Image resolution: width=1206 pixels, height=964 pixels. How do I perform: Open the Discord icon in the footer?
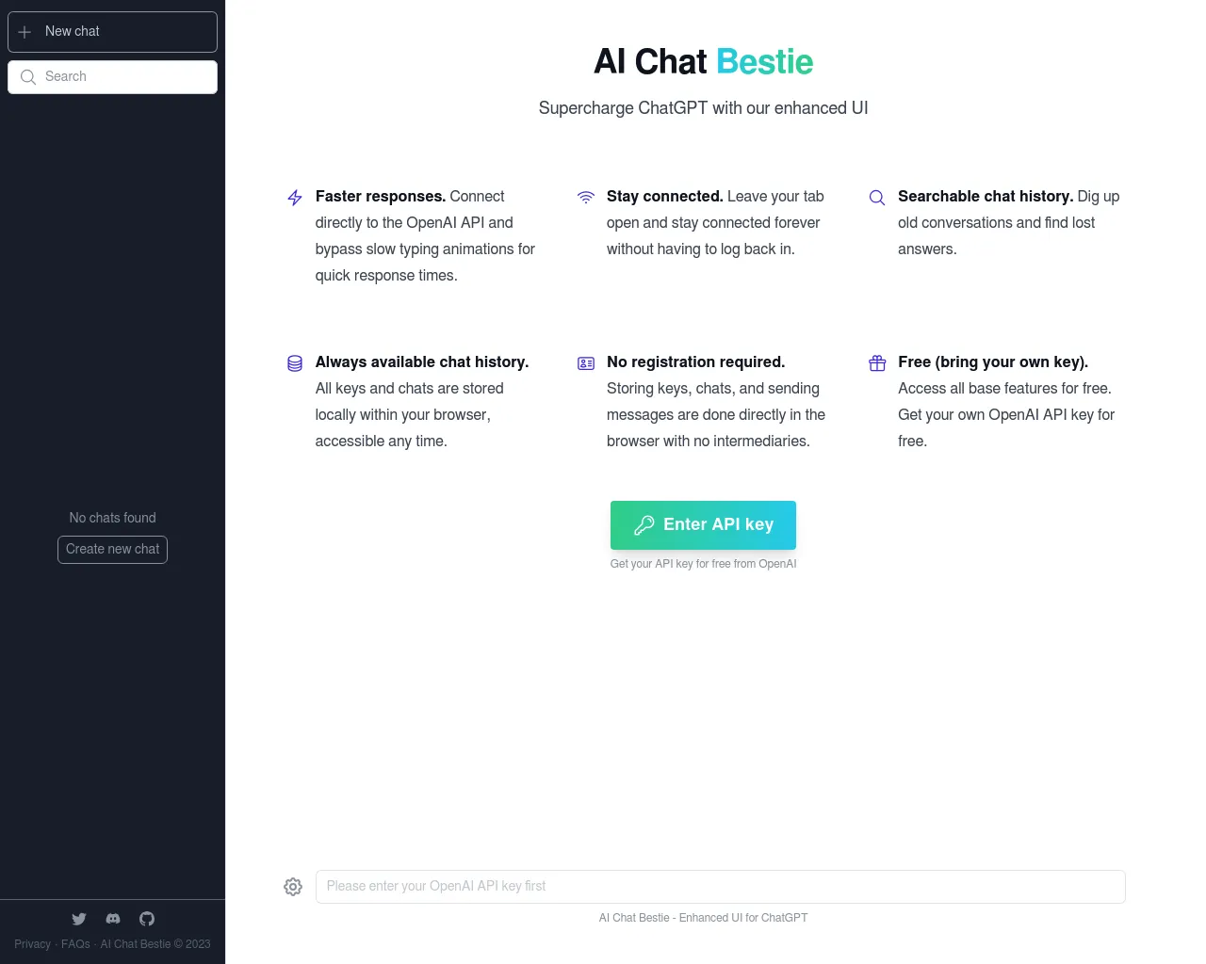[x=112, y=919]
